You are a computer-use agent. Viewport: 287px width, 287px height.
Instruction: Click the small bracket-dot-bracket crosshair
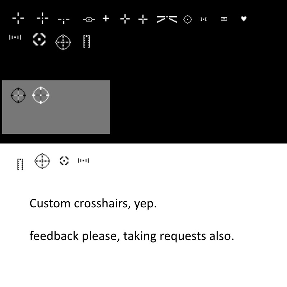point(203,19)
